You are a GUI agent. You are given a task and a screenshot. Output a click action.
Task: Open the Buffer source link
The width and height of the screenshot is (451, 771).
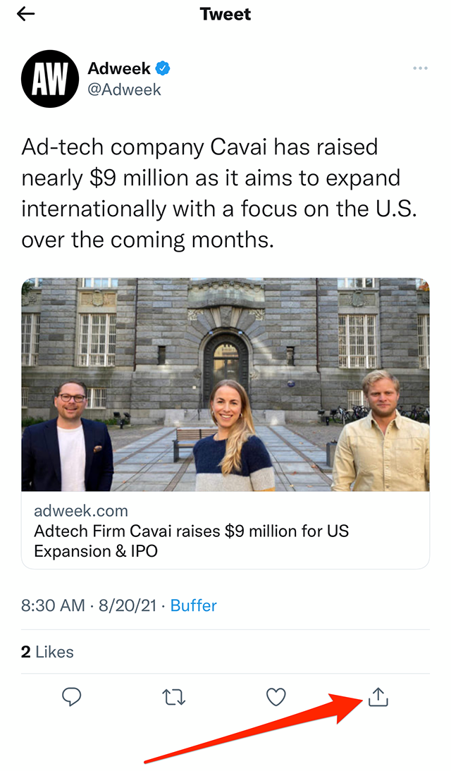pos(194,605)
